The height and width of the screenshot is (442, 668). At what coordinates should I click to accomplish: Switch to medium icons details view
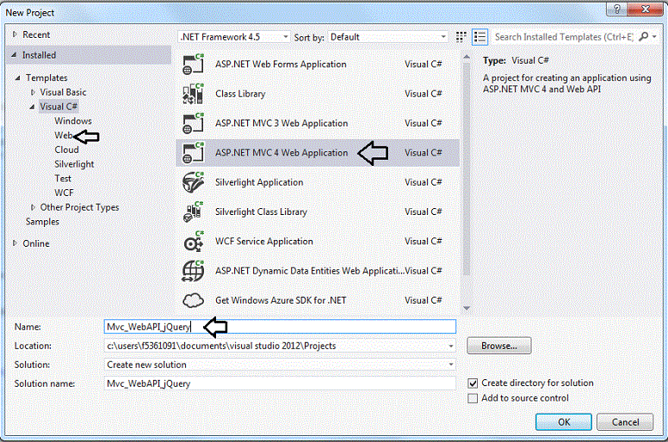[x=479, y=37]
